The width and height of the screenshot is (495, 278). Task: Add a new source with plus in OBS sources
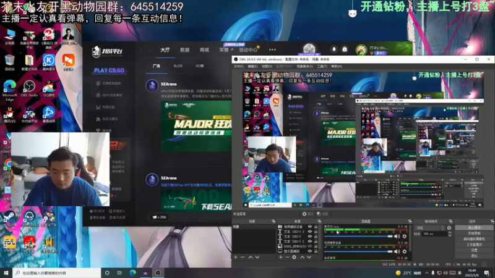click(x=281, y=257)
